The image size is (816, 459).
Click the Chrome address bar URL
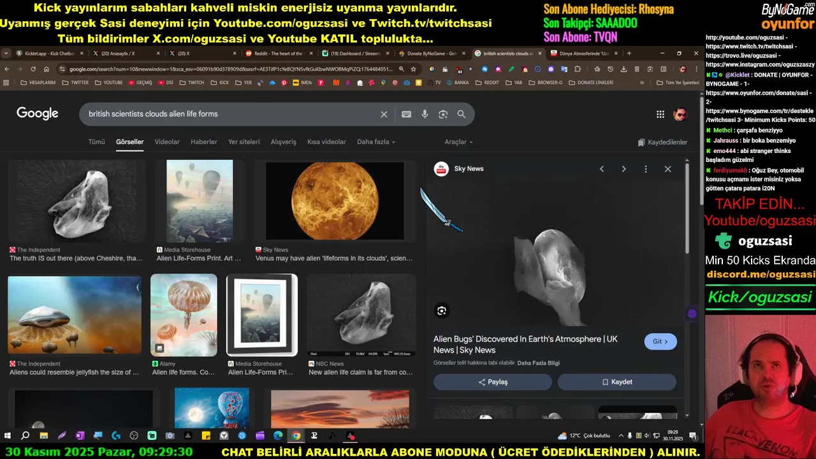[x=231, y=69]
